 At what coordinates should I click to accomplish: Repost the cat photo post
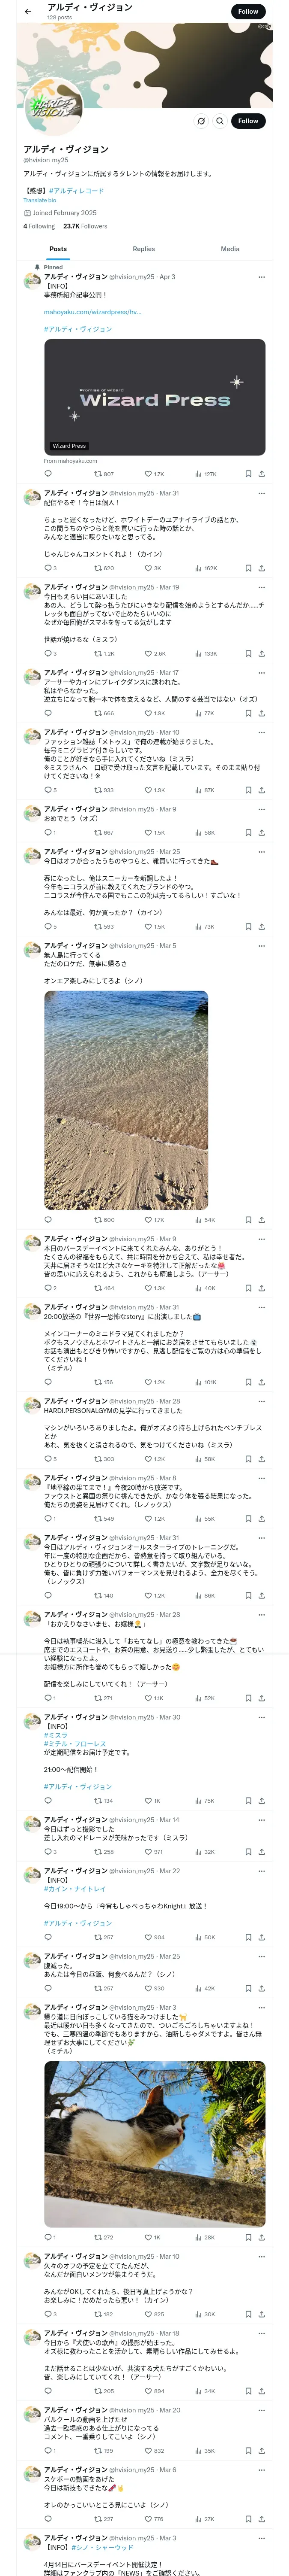(104, 2237)
